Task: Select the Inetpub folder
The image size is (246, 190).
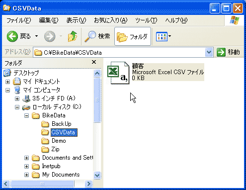Action: (51, 166)
